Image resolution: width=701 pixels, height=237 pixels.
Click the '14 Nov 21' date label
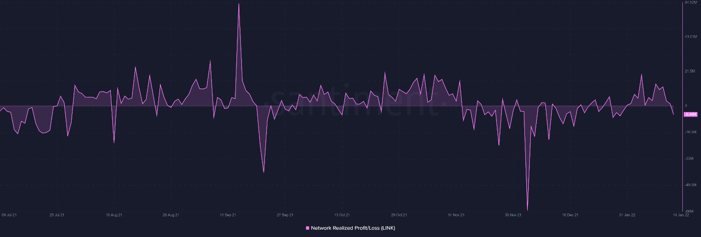pos(456,215)
